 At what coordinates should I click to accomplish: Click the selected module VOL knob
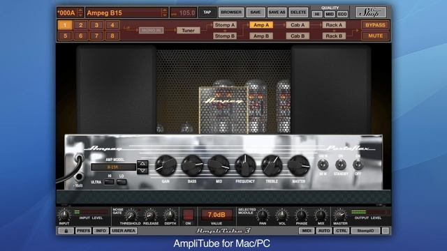[282, 215]
